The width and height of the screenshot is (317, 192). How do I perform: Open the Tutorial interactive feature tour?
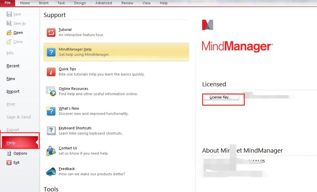pos(51,32)
